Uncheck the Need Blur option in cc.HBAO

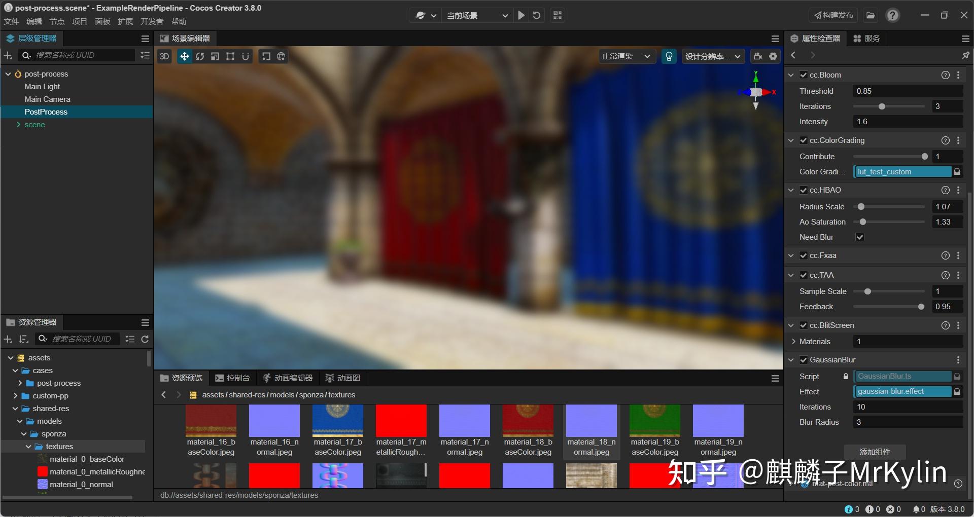859,237
